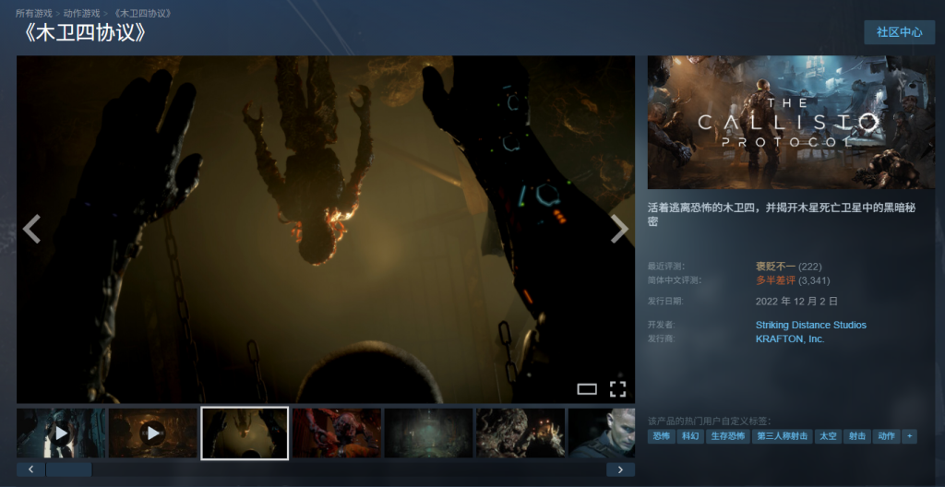Advance to the next screenshot with right arrow
The height and width of the screenshot is (487, 945).
tap(619, 229)
